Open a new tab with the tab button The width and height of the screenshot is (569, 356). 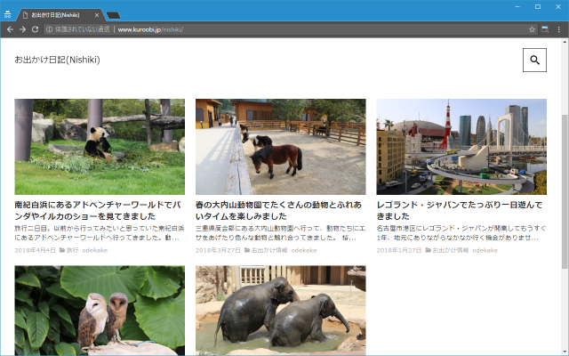[x=114, y=15]
